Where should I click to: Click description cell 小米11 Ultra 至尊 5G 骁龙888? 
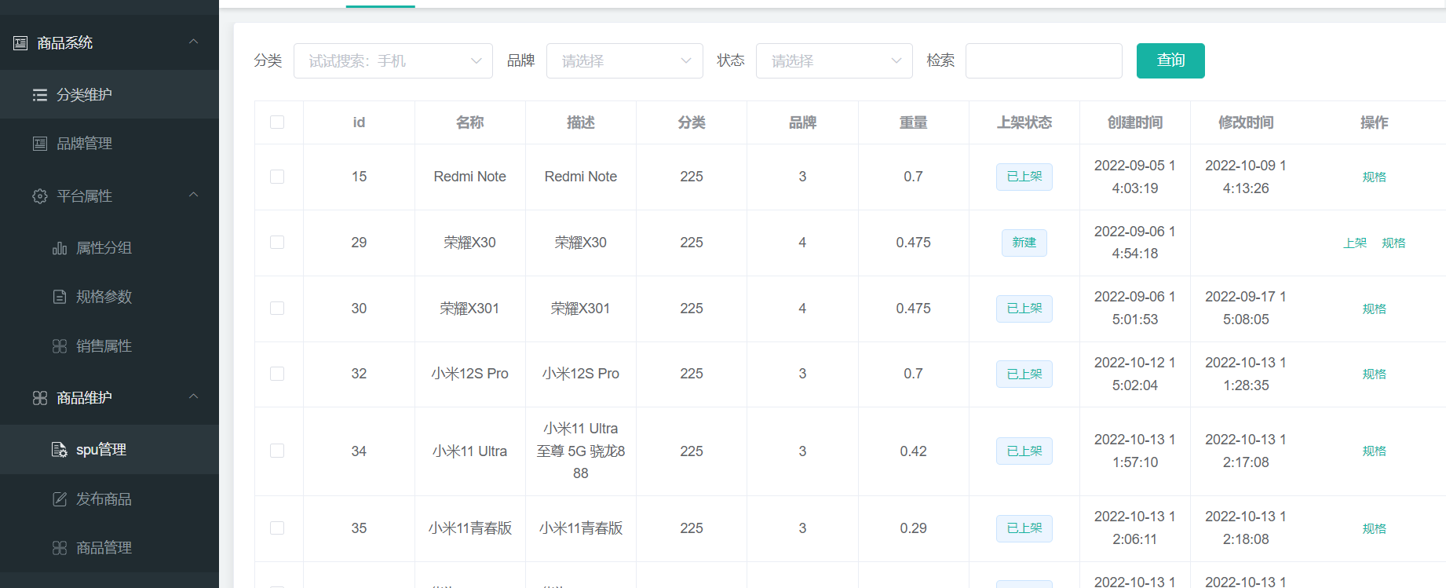click(581, 451)
